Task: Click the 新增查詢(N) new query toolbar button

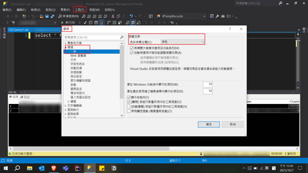Action: tap(69, 16)
